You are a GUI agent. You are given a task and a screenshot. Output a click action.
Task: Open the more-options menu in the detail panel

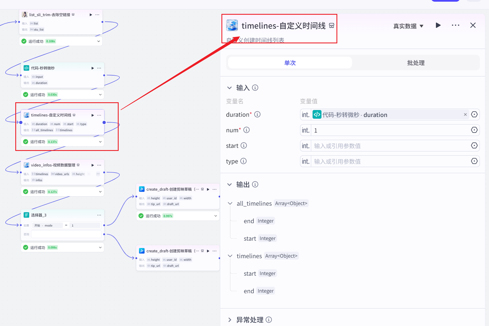tap(455, 25)
